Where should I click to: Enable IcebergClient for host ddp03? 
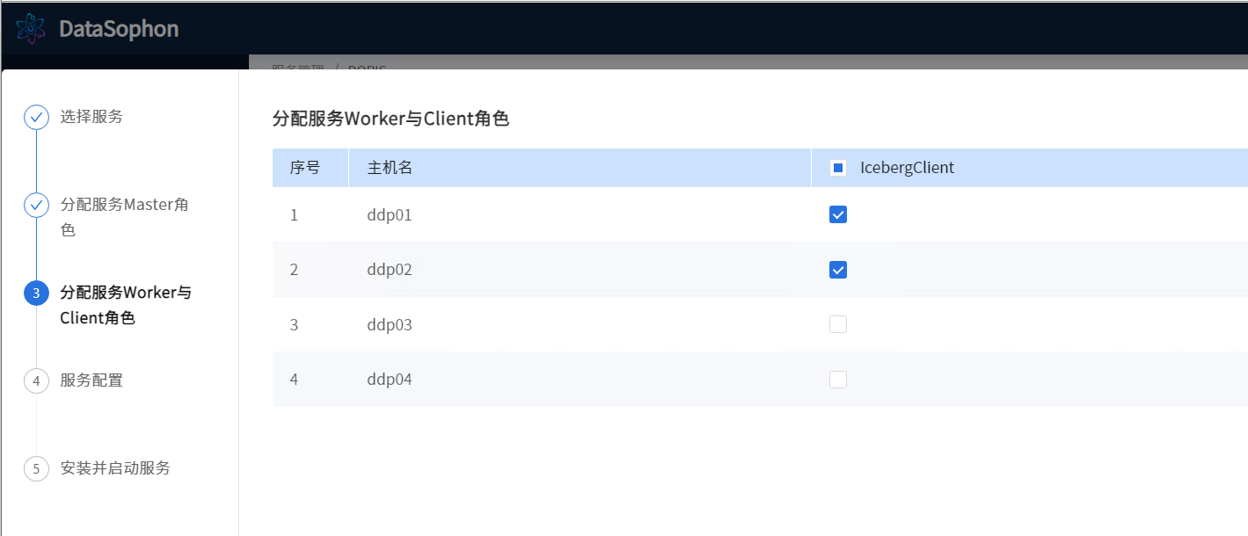tap(838, 324)
